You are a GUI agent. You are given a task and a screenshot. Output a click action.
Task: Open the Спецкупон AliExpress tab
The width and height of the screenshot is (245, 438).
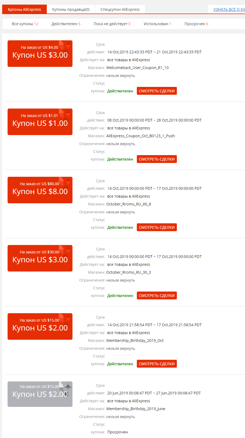[120, 9]
